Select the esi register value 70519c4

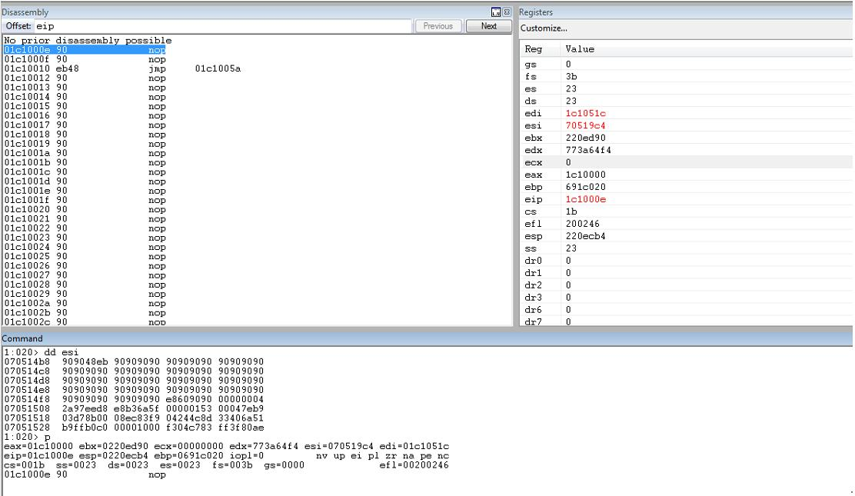[586, 125]
